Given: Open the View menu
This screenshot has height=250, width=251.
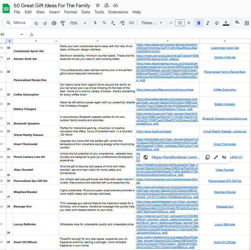Looking at the screenshot, I should pos(40,12).
